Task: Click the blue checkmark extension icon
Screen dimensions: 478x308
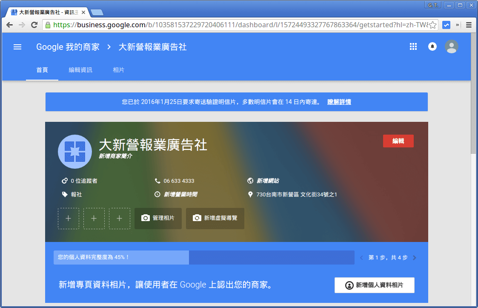Action: pos(446,25)
